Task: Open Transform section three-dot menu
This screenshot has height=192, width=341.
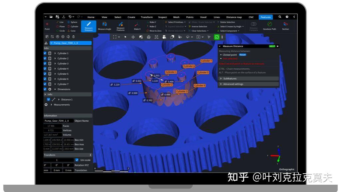Action: tap(91, 155)
